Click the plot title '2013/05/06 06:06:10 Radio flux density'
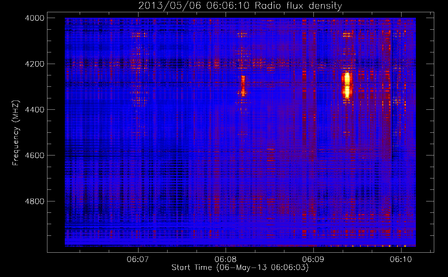The height and width of the screenshot is (277, 448). pyautogui.click(x=240, y=6)
